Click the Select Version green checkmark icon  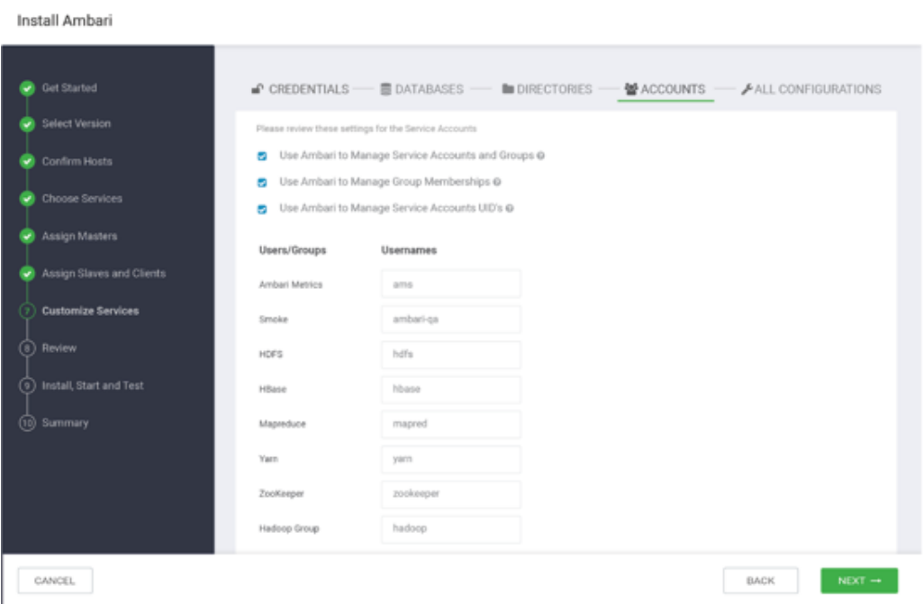pyautogui.click(x=27, y=124)
